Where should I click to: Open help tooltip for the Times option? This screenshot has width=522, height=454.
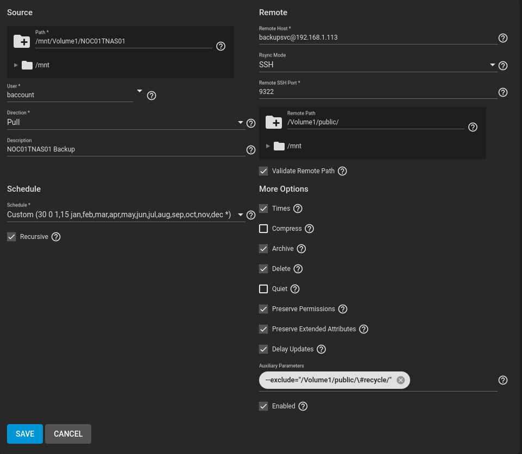[x=297, y=209]
